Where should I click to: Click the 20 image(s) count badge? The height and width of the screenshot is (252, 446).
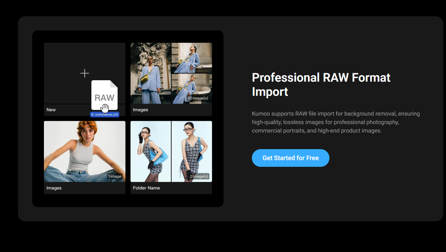pyautogui.click(x=198, y=98)
